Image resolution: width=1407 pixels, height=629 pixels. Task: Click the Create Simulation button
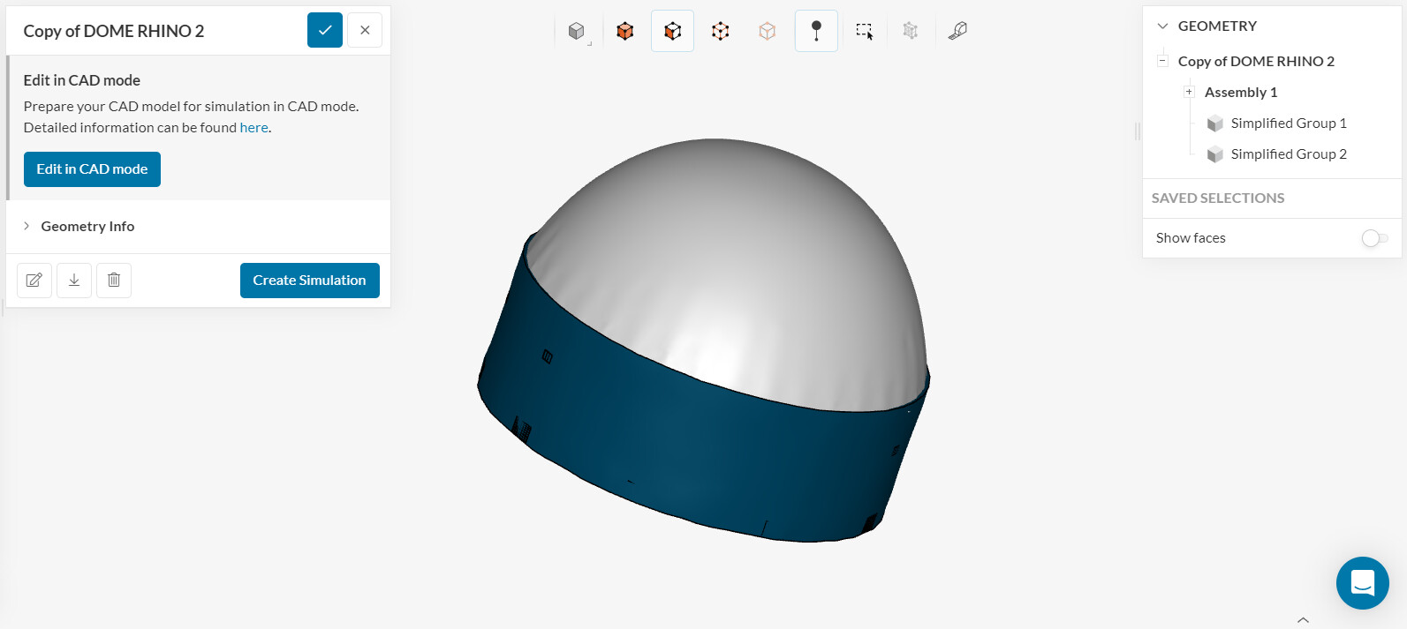click(x=310, y=281)
